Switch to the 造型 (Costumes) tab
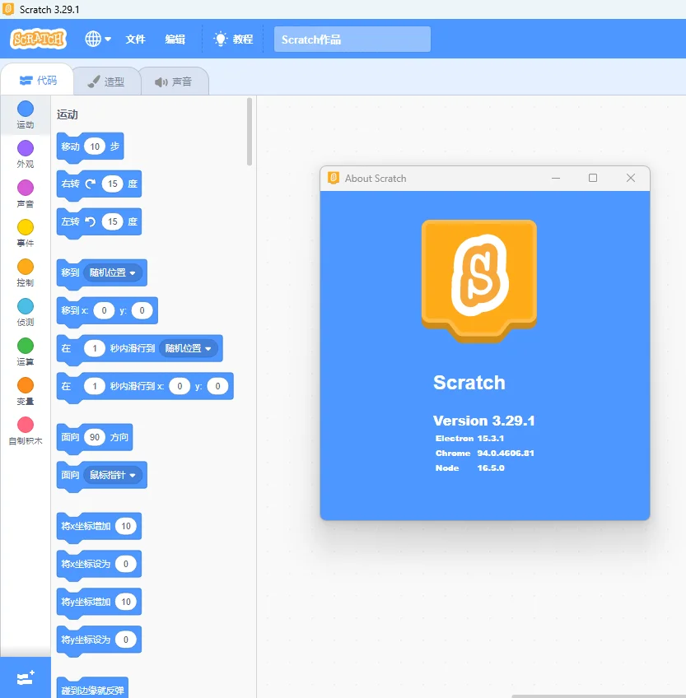Screen dimensions: 686x698 coord(107,80)
